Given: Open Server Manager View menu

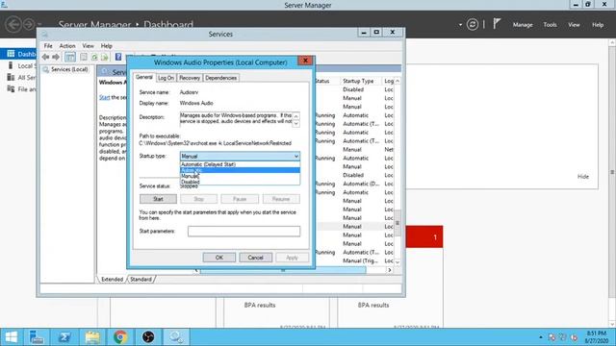Looking at the screenshot, I should (x=574, y=25).
